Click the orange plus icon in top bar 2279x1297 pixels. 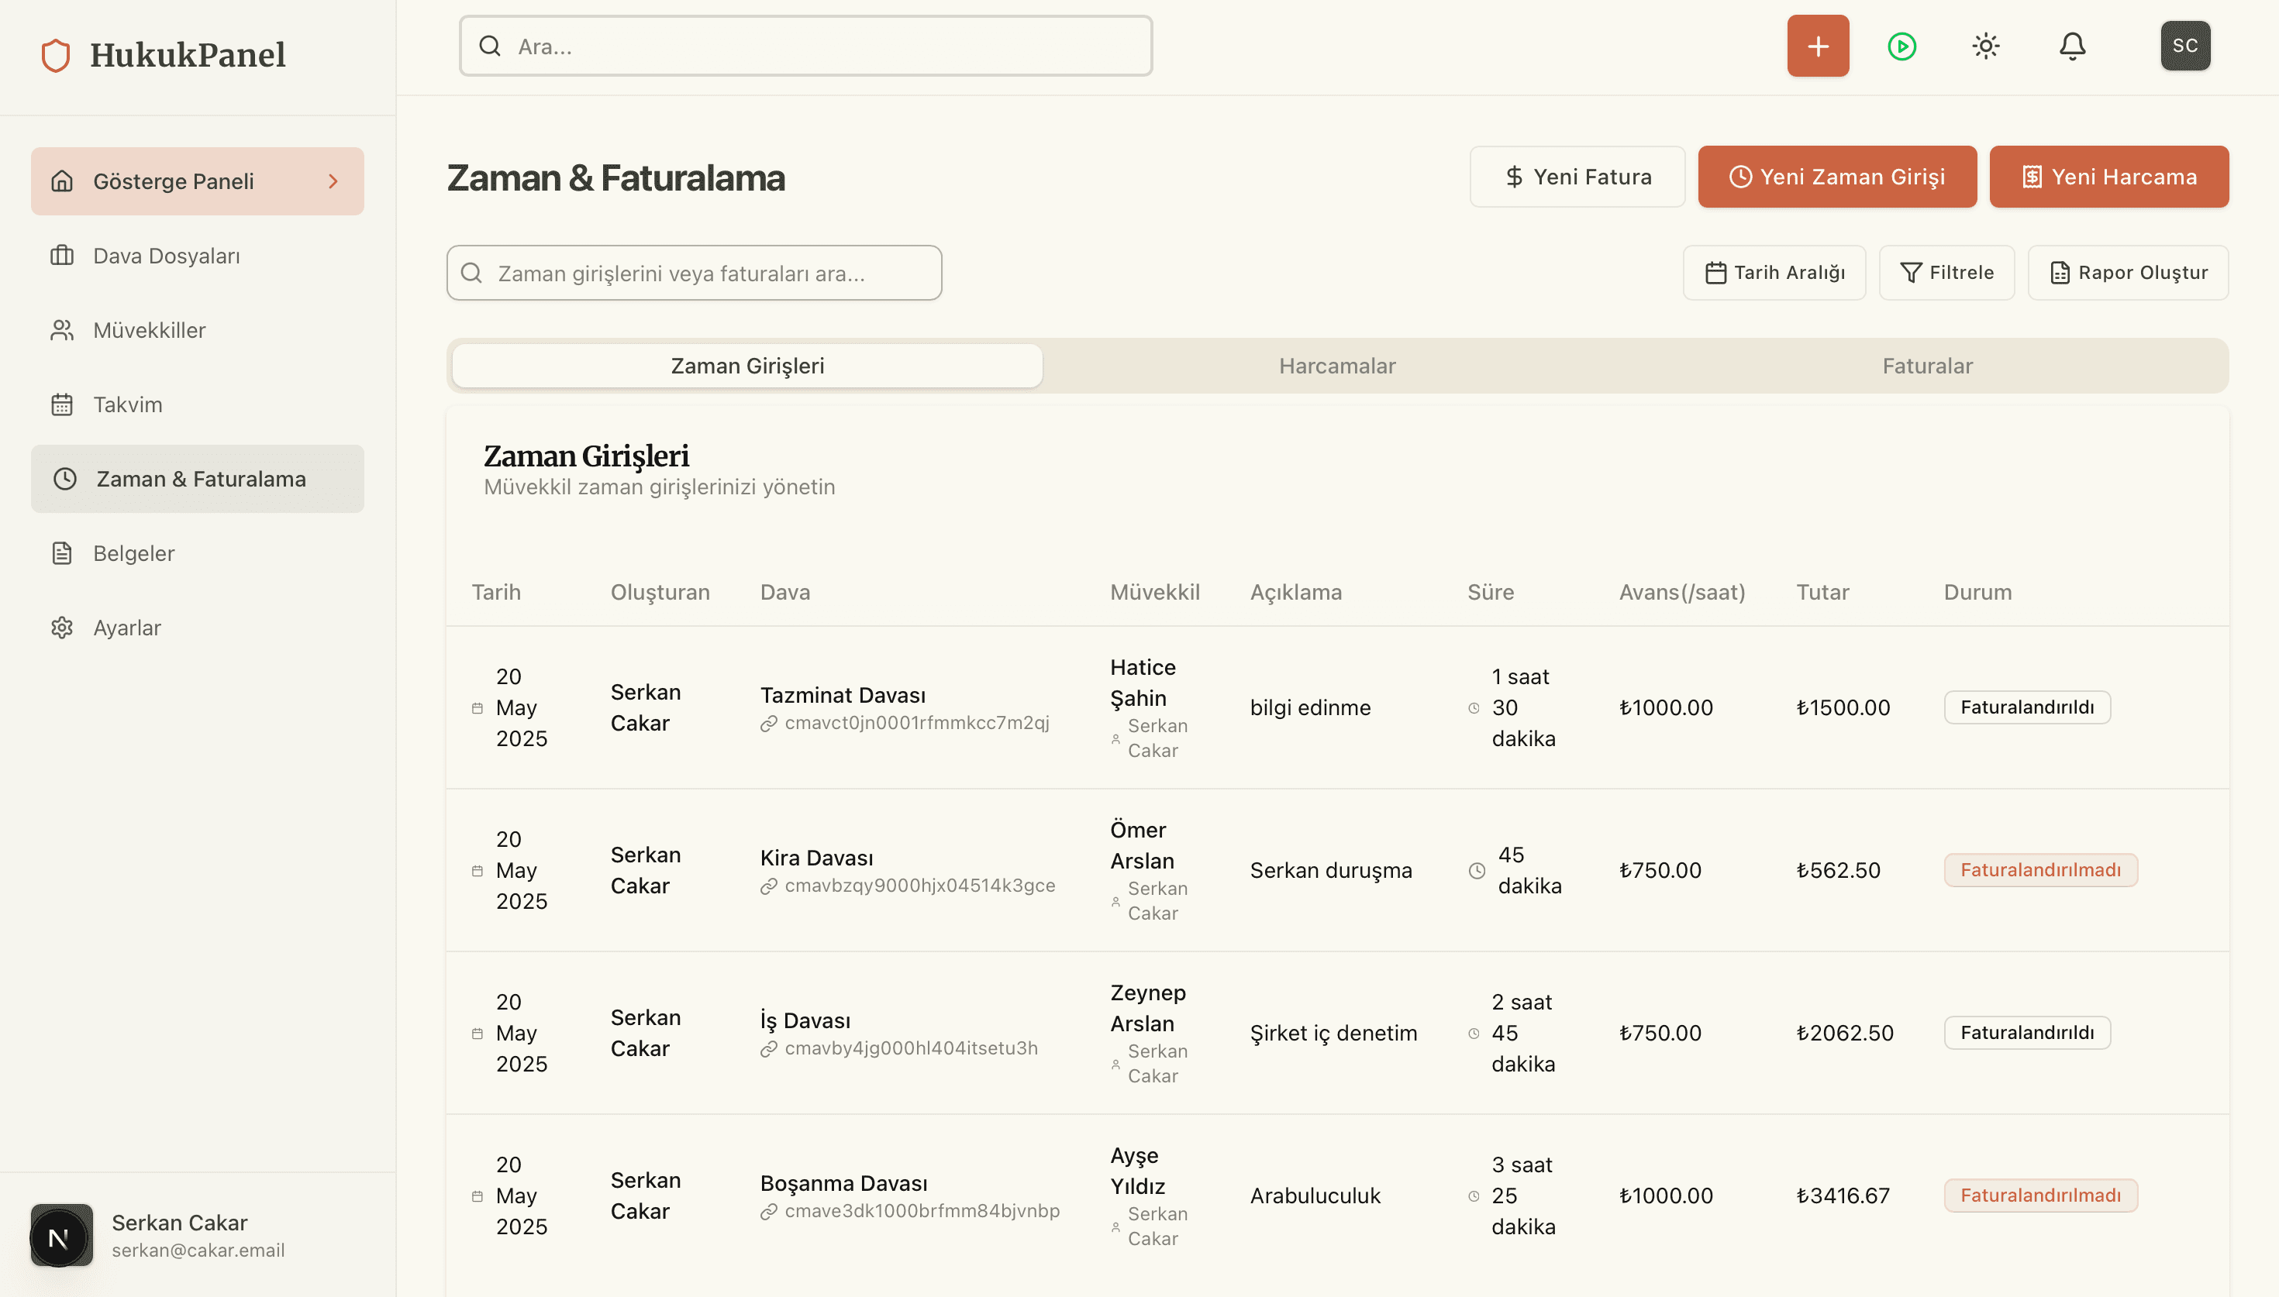click(x=1818, y=46)
